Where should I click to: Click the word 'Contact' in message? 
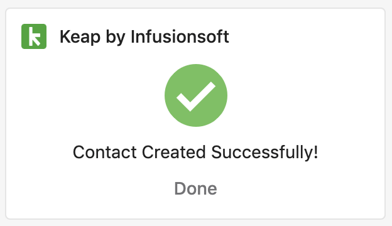point(105,152)
